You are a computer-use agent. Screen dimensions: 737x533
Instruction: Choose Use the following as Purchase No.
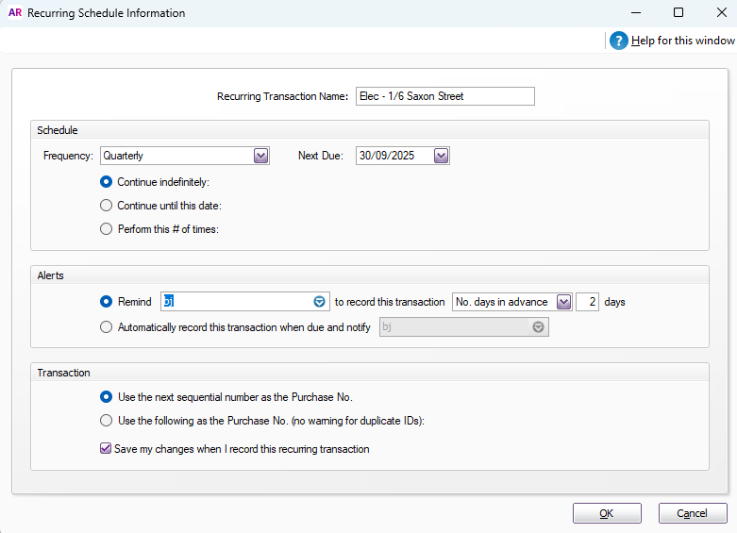(x=107, y=421)
